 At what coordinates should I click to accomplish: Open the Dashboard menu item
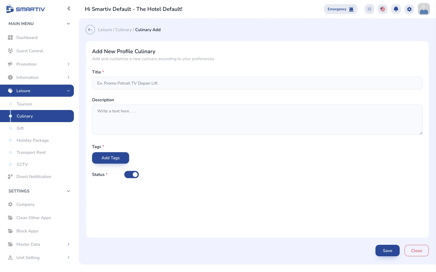[x=37, y=37]
